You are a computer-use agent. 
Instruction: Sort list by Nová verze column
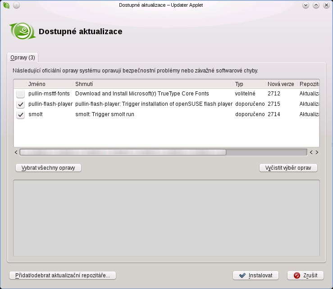pyautogui.click(x=281, y=84)
